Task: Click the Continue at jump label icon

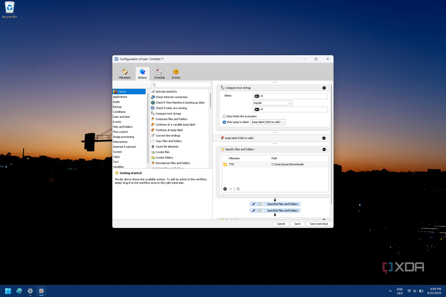Action: point(153,130)
